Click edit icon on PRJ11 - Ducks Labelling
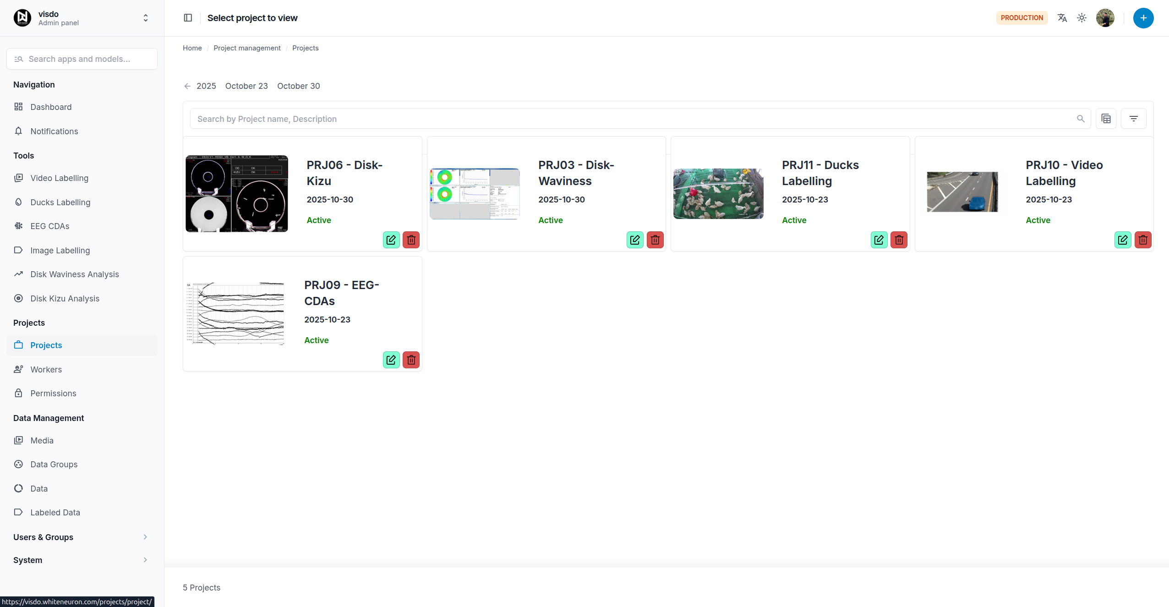 coord(879,240)
